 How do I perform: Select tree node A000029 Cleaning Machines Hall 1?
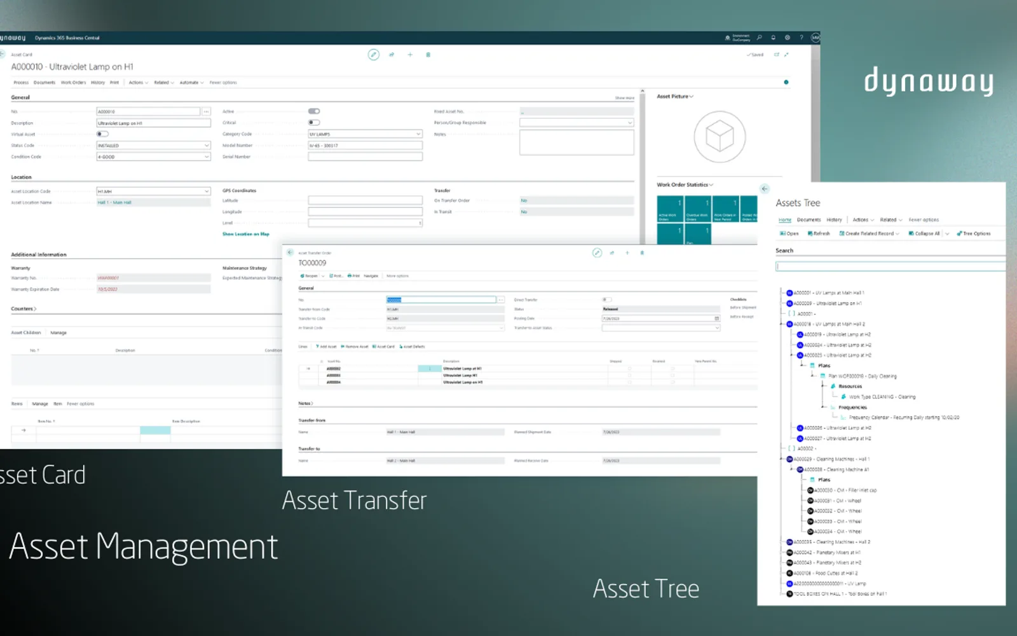(x=828, y=459)
